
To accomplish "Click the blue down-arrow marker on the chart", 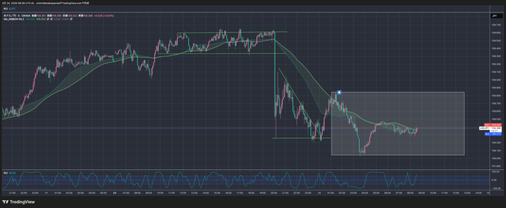I will pyautogui.click(x=339, y=92).
